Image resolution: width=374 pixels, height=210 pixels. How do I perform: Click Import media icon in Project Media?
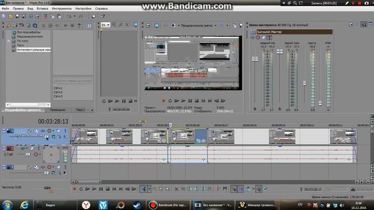(x=15, y=26)
